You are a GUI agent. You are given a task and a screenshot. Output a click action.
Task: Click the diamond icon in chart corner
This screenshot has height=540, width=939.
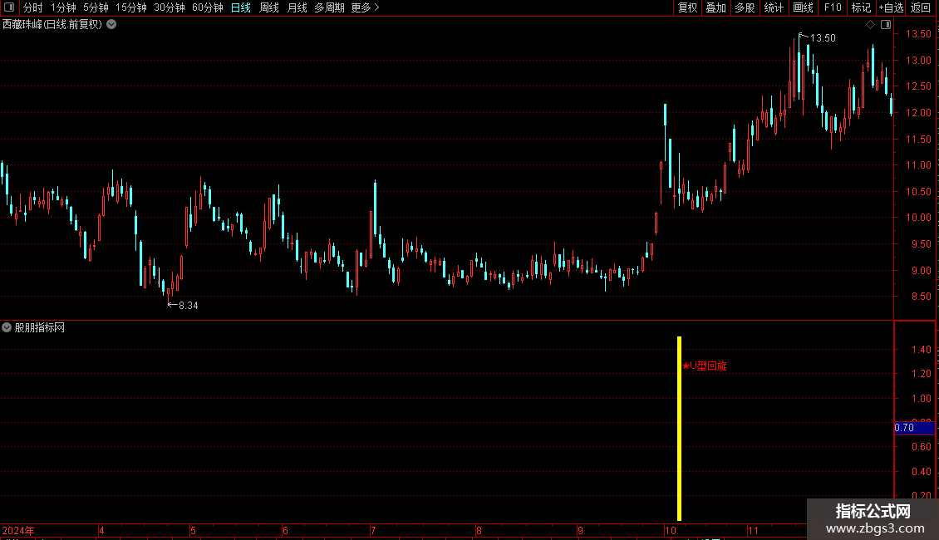click(871, 25)
